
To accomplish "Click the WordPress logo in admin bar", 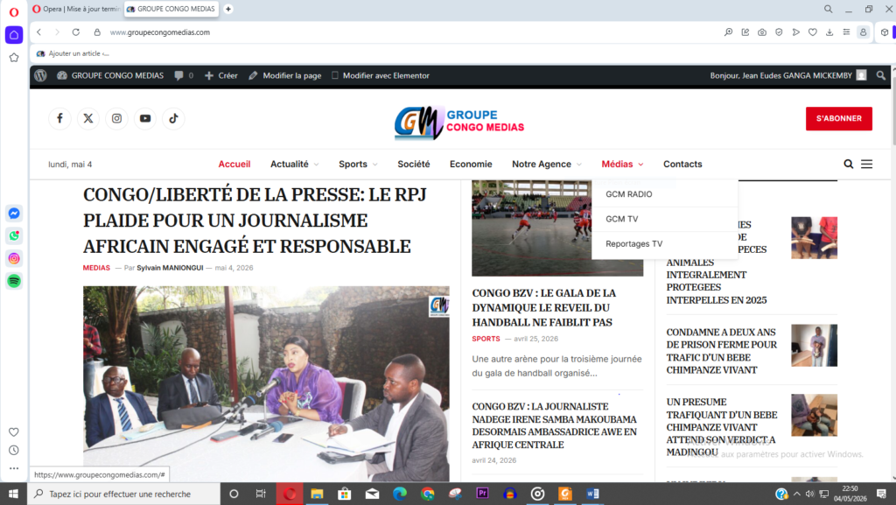I will tap(40, 75).
